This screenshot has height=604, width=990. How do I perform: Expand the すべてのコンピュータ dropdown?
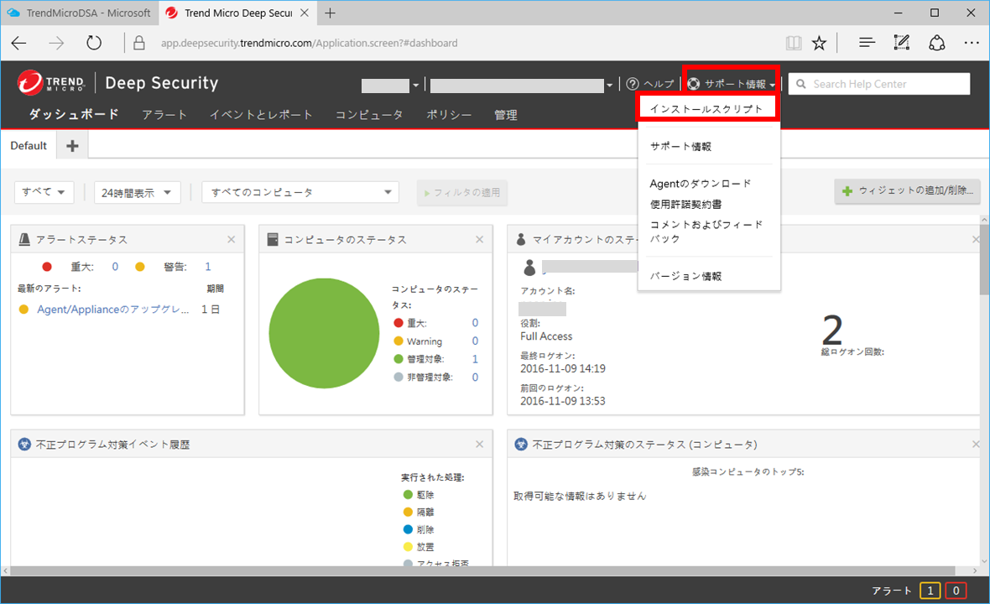tap(300, 192)
